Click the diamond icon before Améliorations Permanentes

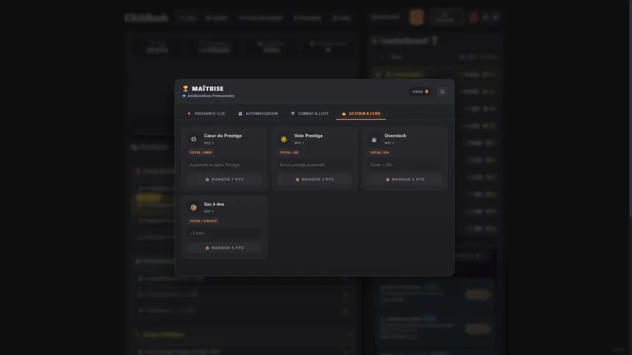[184, 96]
